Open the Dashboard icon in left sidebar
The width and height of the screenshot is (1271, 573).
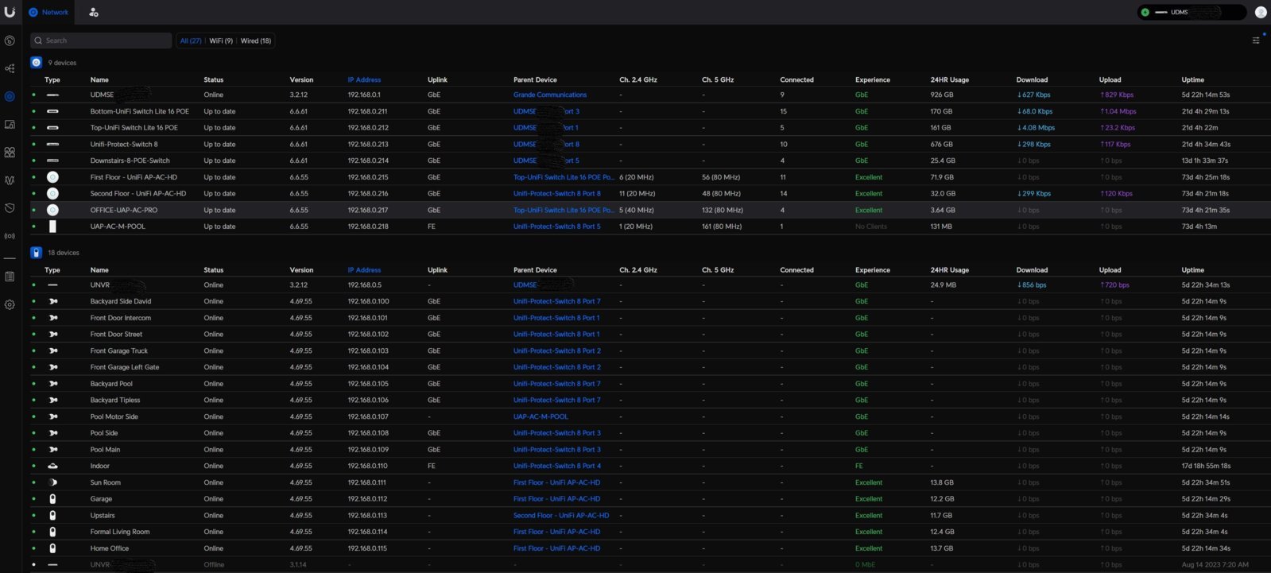tap(10, 41)
